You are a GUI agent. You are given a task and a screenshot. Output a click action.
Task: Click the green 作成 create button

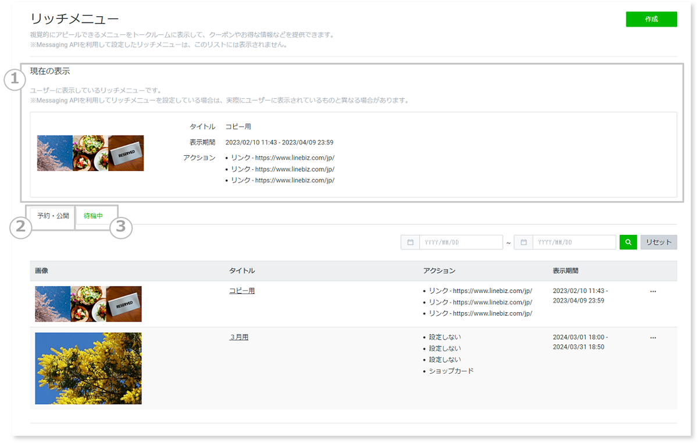point(651,19)
